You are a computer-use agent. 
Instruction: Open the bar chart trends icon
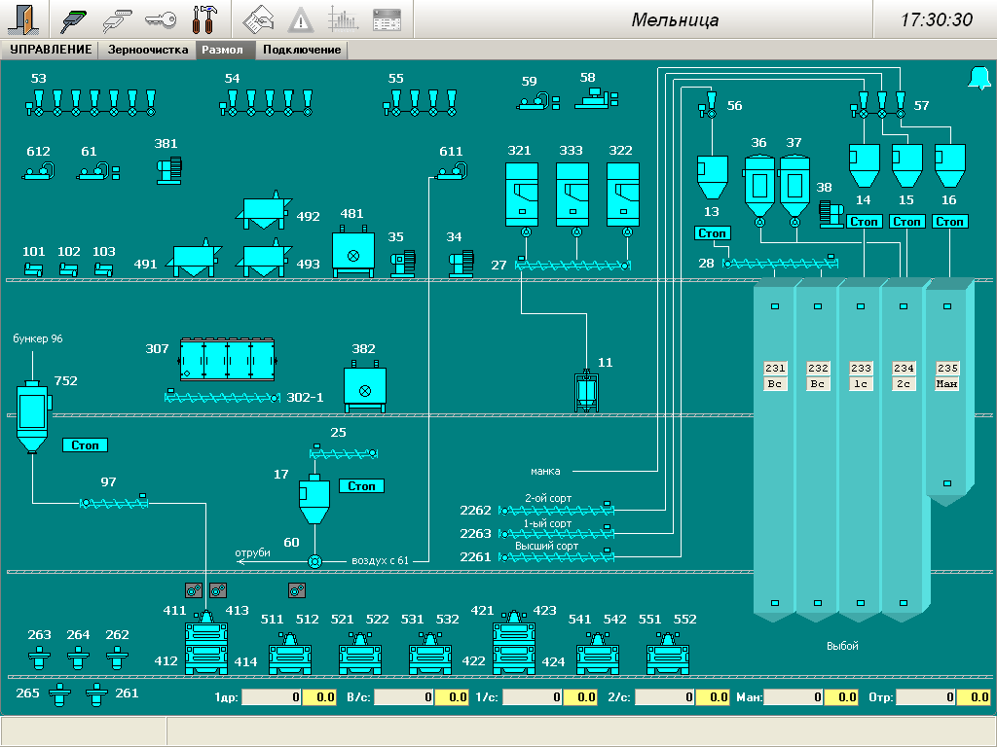(343, 18)
